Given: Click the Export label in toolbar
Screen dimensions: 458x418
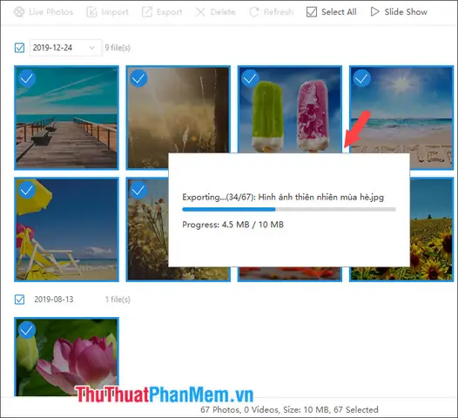Looking at the screenshot, I should [170, 12].
